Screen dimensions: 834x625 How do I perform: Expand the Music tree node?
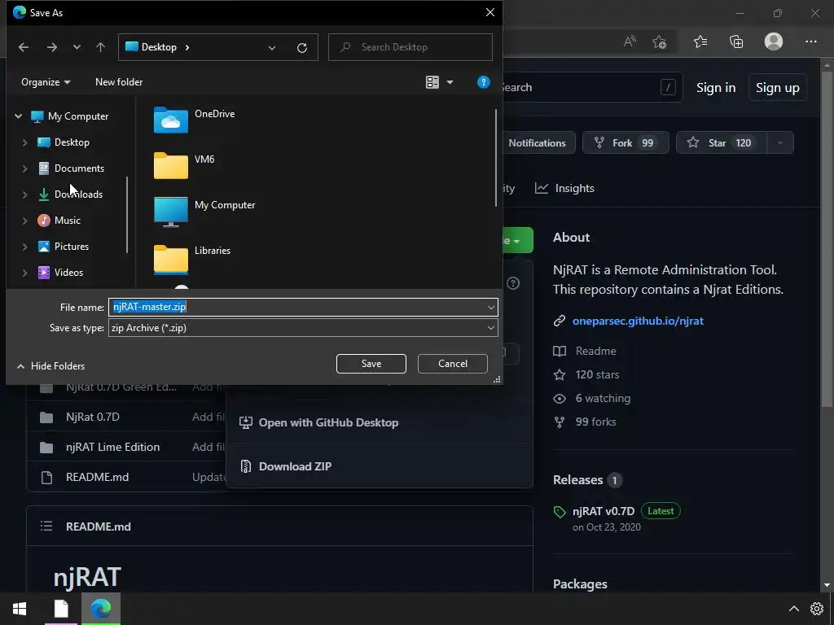pyautogui.click(x=24, y=221)
